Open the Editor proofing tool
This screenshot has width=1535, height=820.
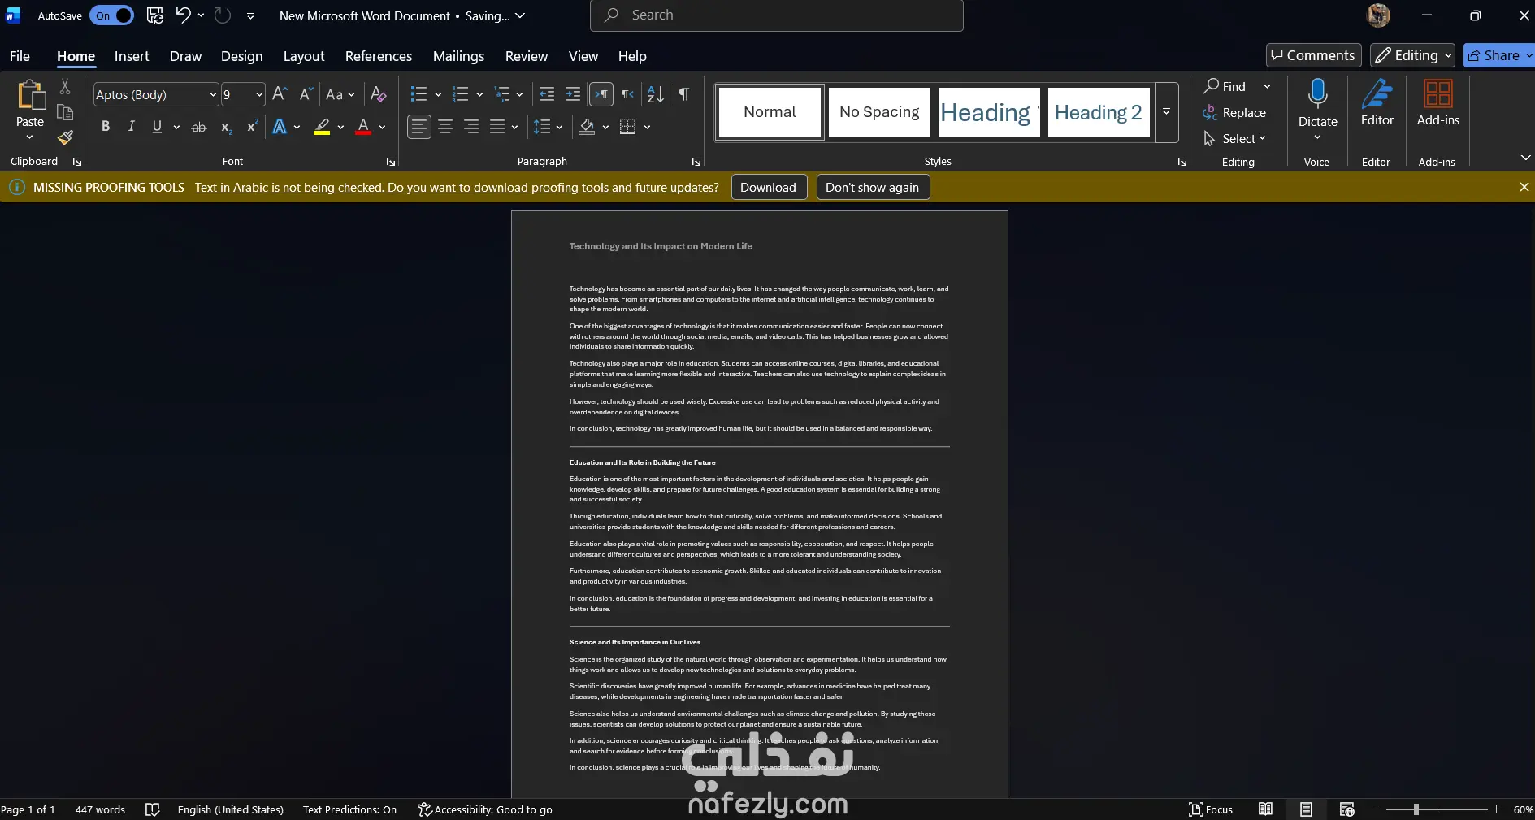point(1377,103)
